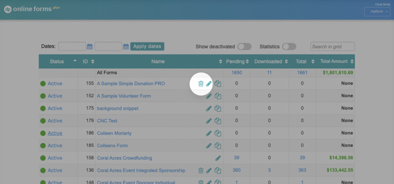The width and height of the screenshot is (394, 184).
Task: Open All Forms pending count 1850
Action: pyautogui.click(x=236, y=73)
